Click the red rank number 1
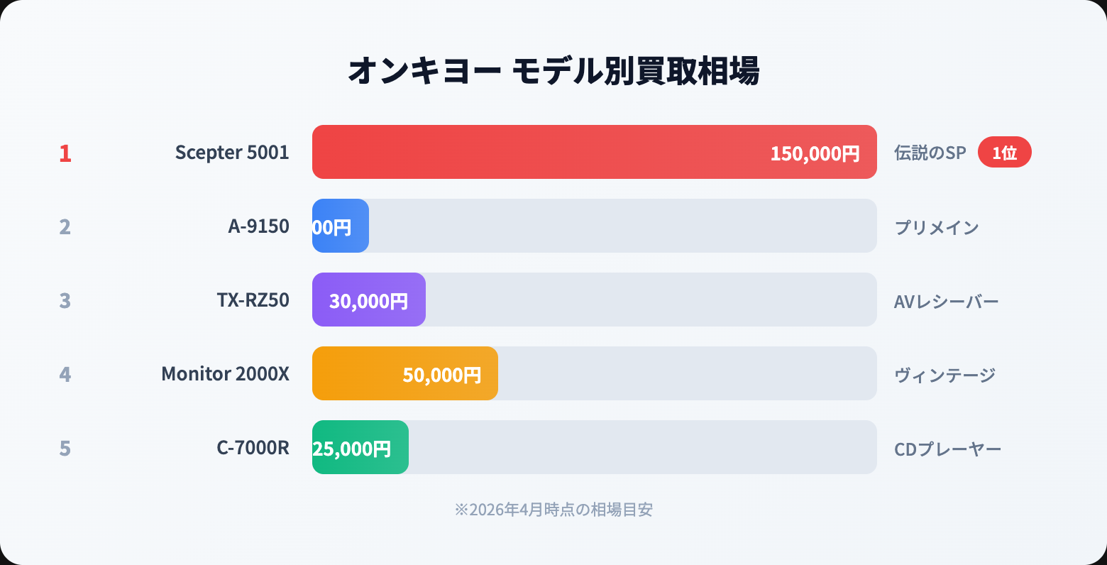This screenshot has width=1107, height=565. 65,153
